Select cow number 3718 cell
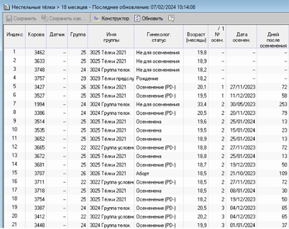Image resolution: width=289 pixels, height=229 pixels. [36, 191]
